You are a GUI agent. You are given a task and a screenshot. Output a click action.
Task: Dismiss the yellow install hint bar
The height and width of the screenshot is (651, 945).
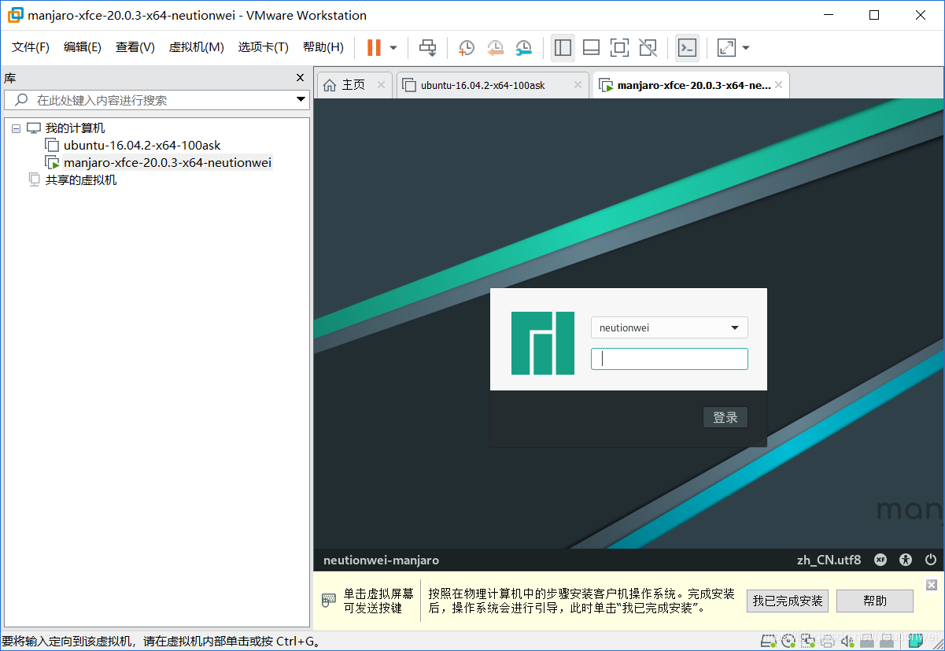931,585
